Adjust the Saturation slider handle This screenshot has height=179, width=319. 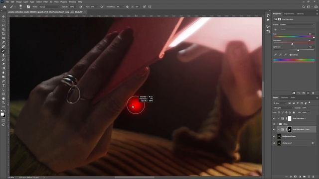click(293, 44)
